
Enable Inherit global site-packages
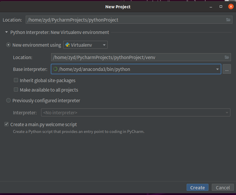[16, 80]
